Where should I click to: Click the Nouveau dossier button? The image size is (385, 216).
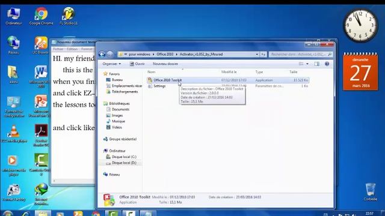165,64
